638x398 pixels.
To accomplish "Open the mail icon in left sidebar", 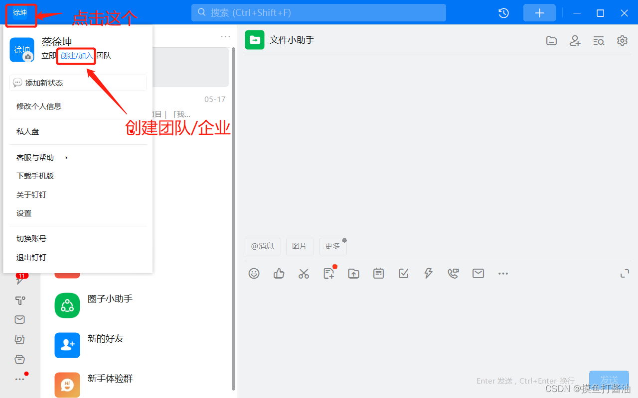I will (20, 320).
